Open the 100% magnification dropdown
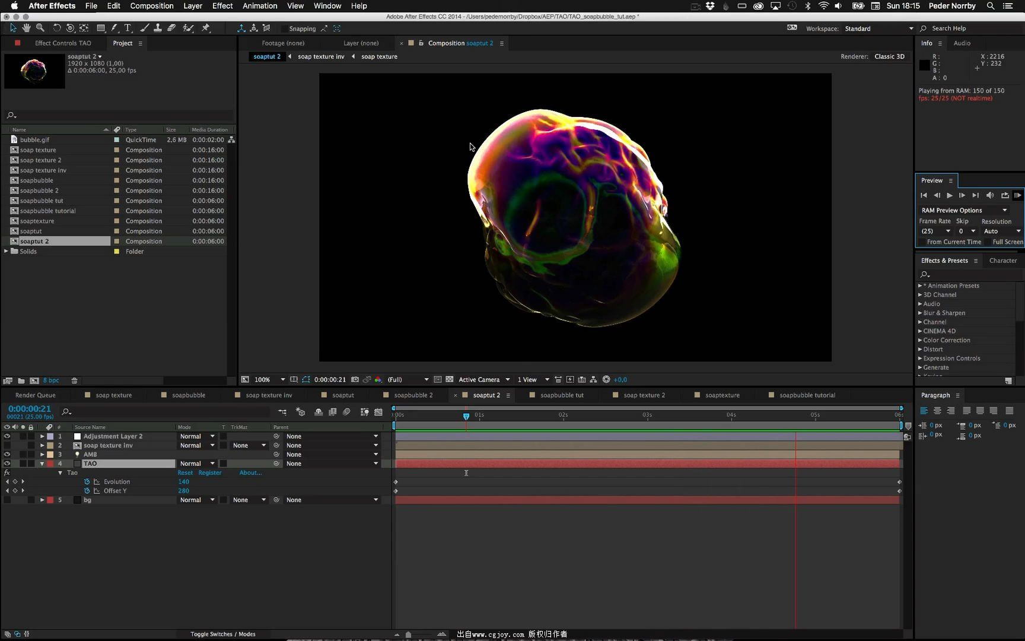 click(x=270, y=379)
